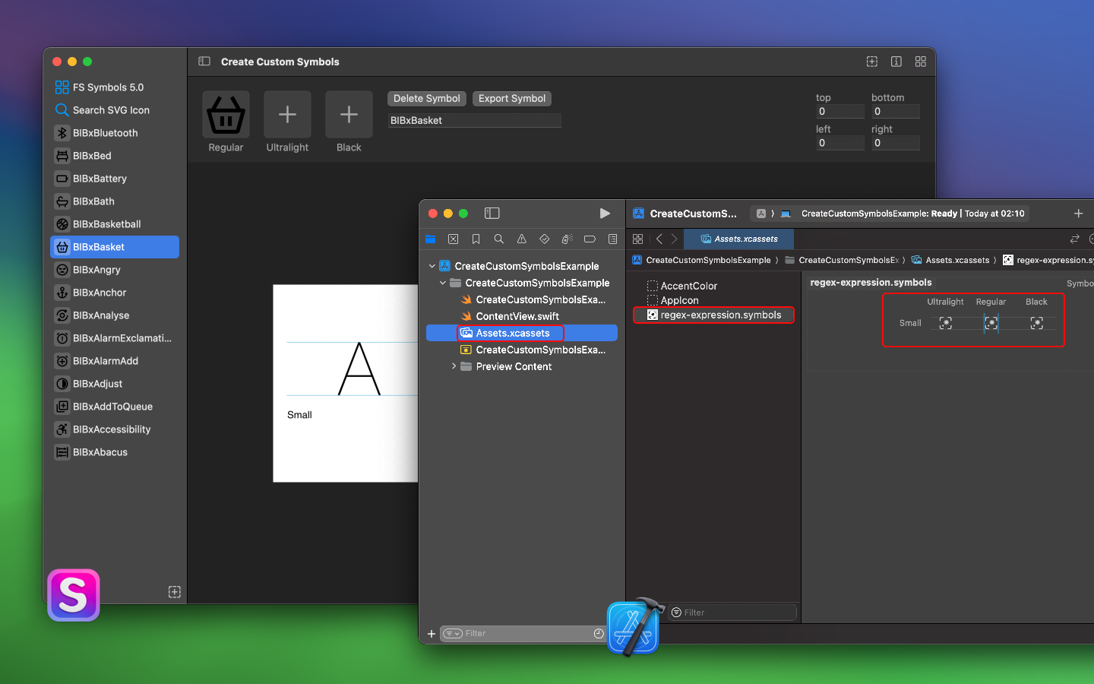Open the Find navigator magnifier icon

(x=499, y=239)
